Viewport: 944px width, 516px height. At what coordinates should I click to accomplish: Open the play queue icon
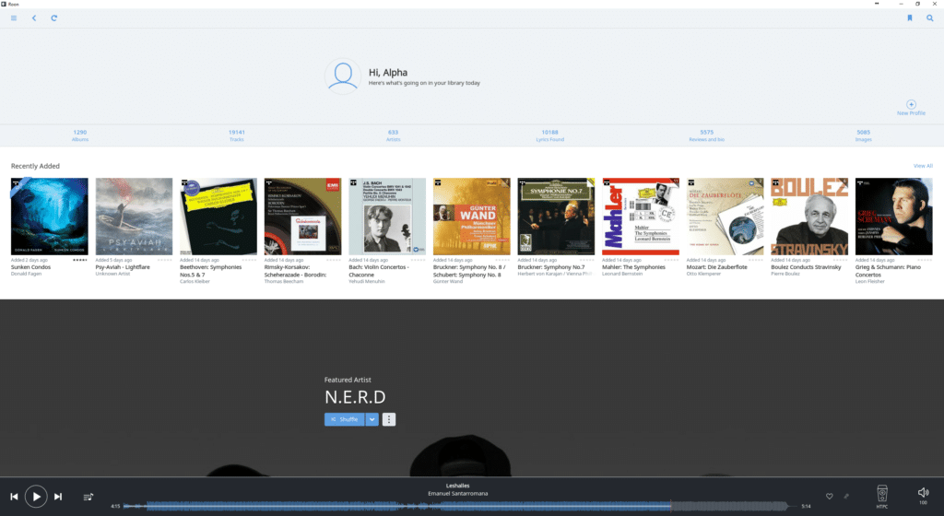(x=88, y=496)
